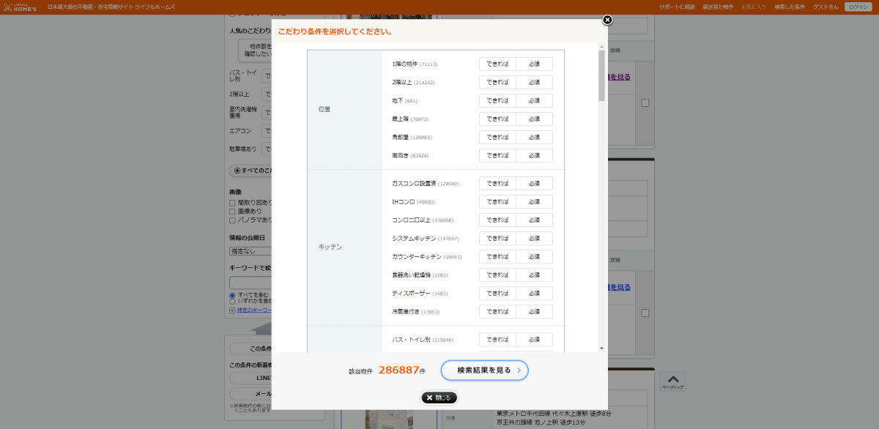Open サポートに相談 in the header

(x=677, y=7)
